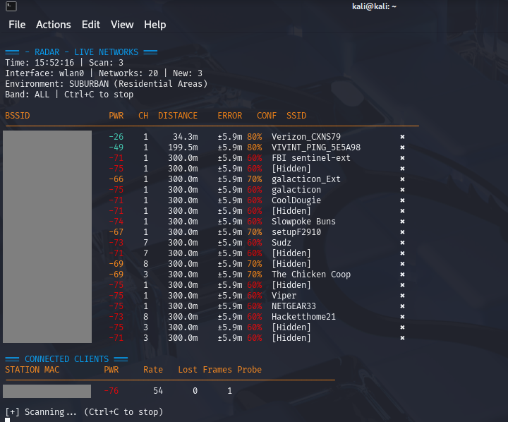Click the 34.3m distance value

pyautogui.click(x=185, y=137)
